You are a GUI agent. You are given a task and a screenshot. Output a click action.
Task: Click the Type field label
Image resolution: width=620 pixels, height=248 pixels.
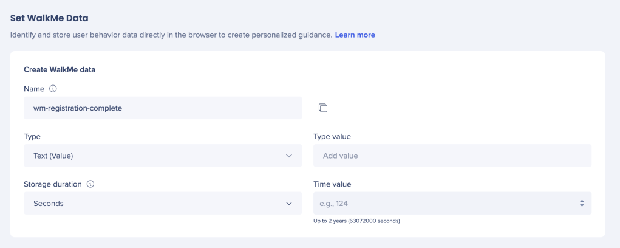pos(32,137)
